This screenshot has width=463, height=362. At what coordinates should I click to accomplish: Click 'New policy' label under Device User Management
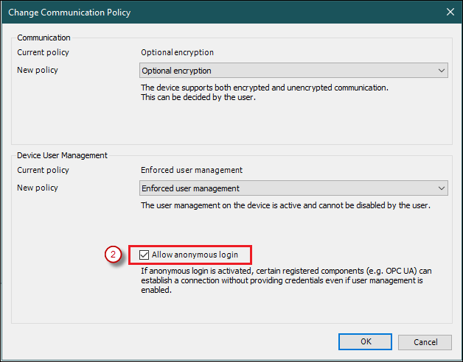(38, 188)
